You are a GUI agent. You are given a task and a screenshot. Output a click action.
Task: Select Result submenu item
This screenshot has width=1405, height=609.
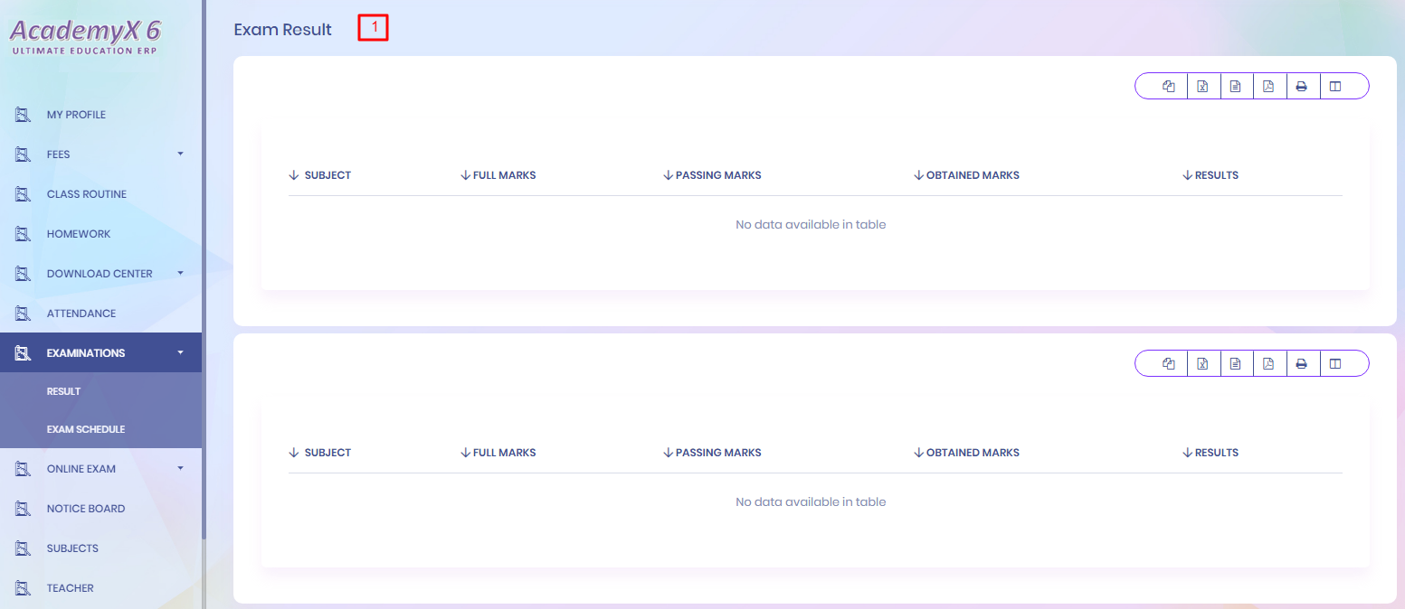tap(64, 391)
